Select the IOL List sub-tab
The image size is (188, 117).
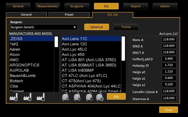click(x=113, y=15)
